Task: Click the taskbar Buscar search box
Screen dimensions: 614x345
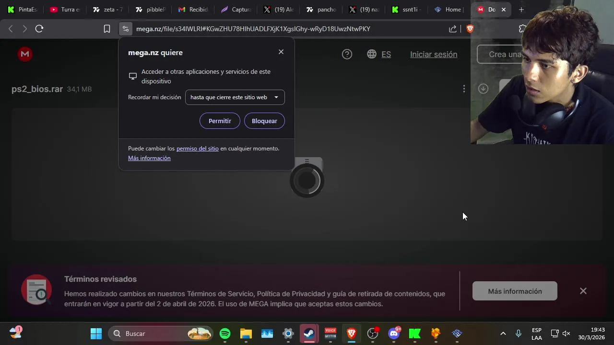Action: pyautogui.click(x=161, y=333)
